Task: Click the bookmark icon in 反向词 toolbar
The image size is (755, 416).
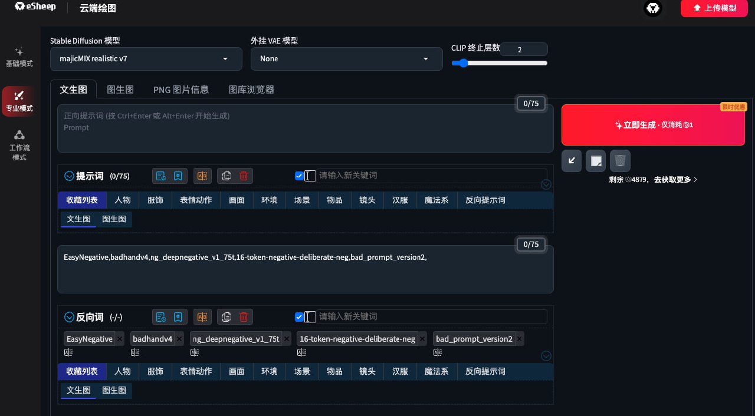Action: [x=178, y=317]
